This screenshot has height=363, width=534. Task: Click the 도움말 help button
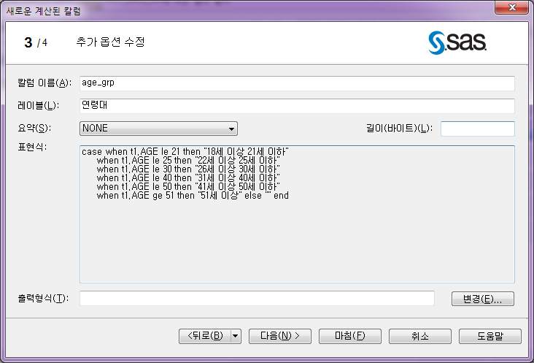490,336
